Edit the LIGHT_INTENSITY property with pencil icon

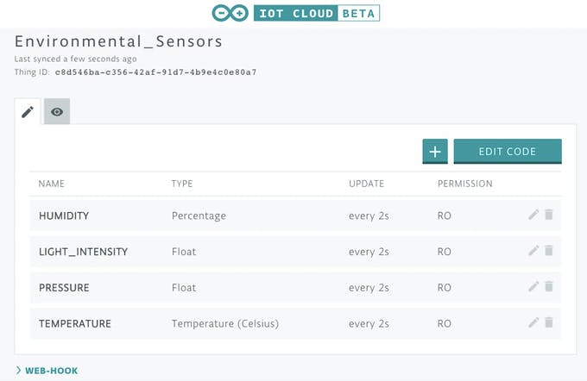[x=533, y=251]
